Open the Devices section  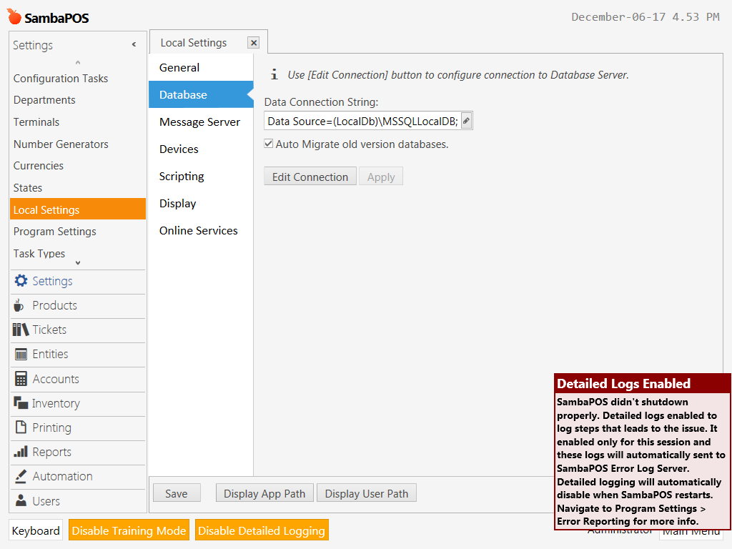[x=201, y=149]
